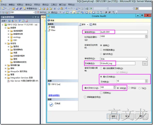Open the 连接 dropdown in Object Explorer
The image size is (153, 125).
(x=4, y=21)
